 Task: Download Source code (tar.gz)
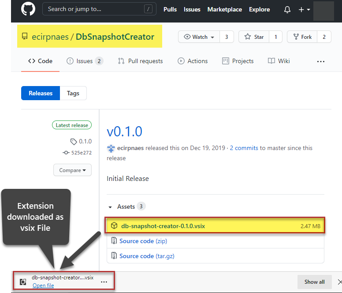coord(147,256)
